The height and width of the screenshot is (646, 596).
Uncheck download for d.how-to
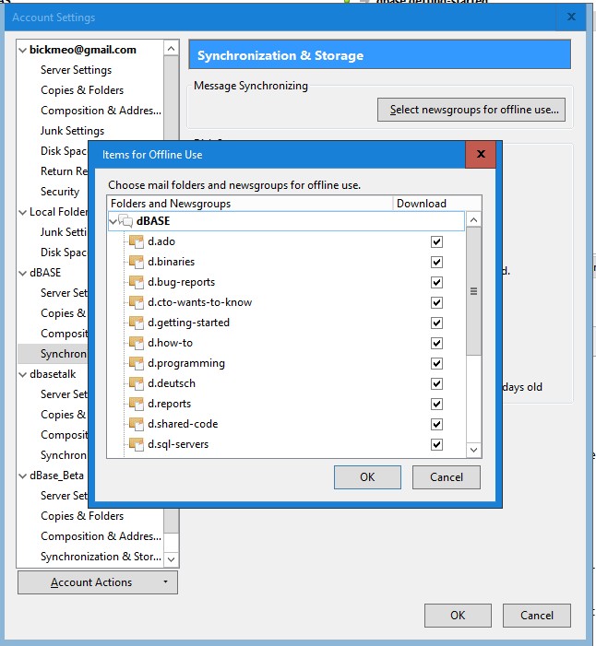[x=436, y=343]
